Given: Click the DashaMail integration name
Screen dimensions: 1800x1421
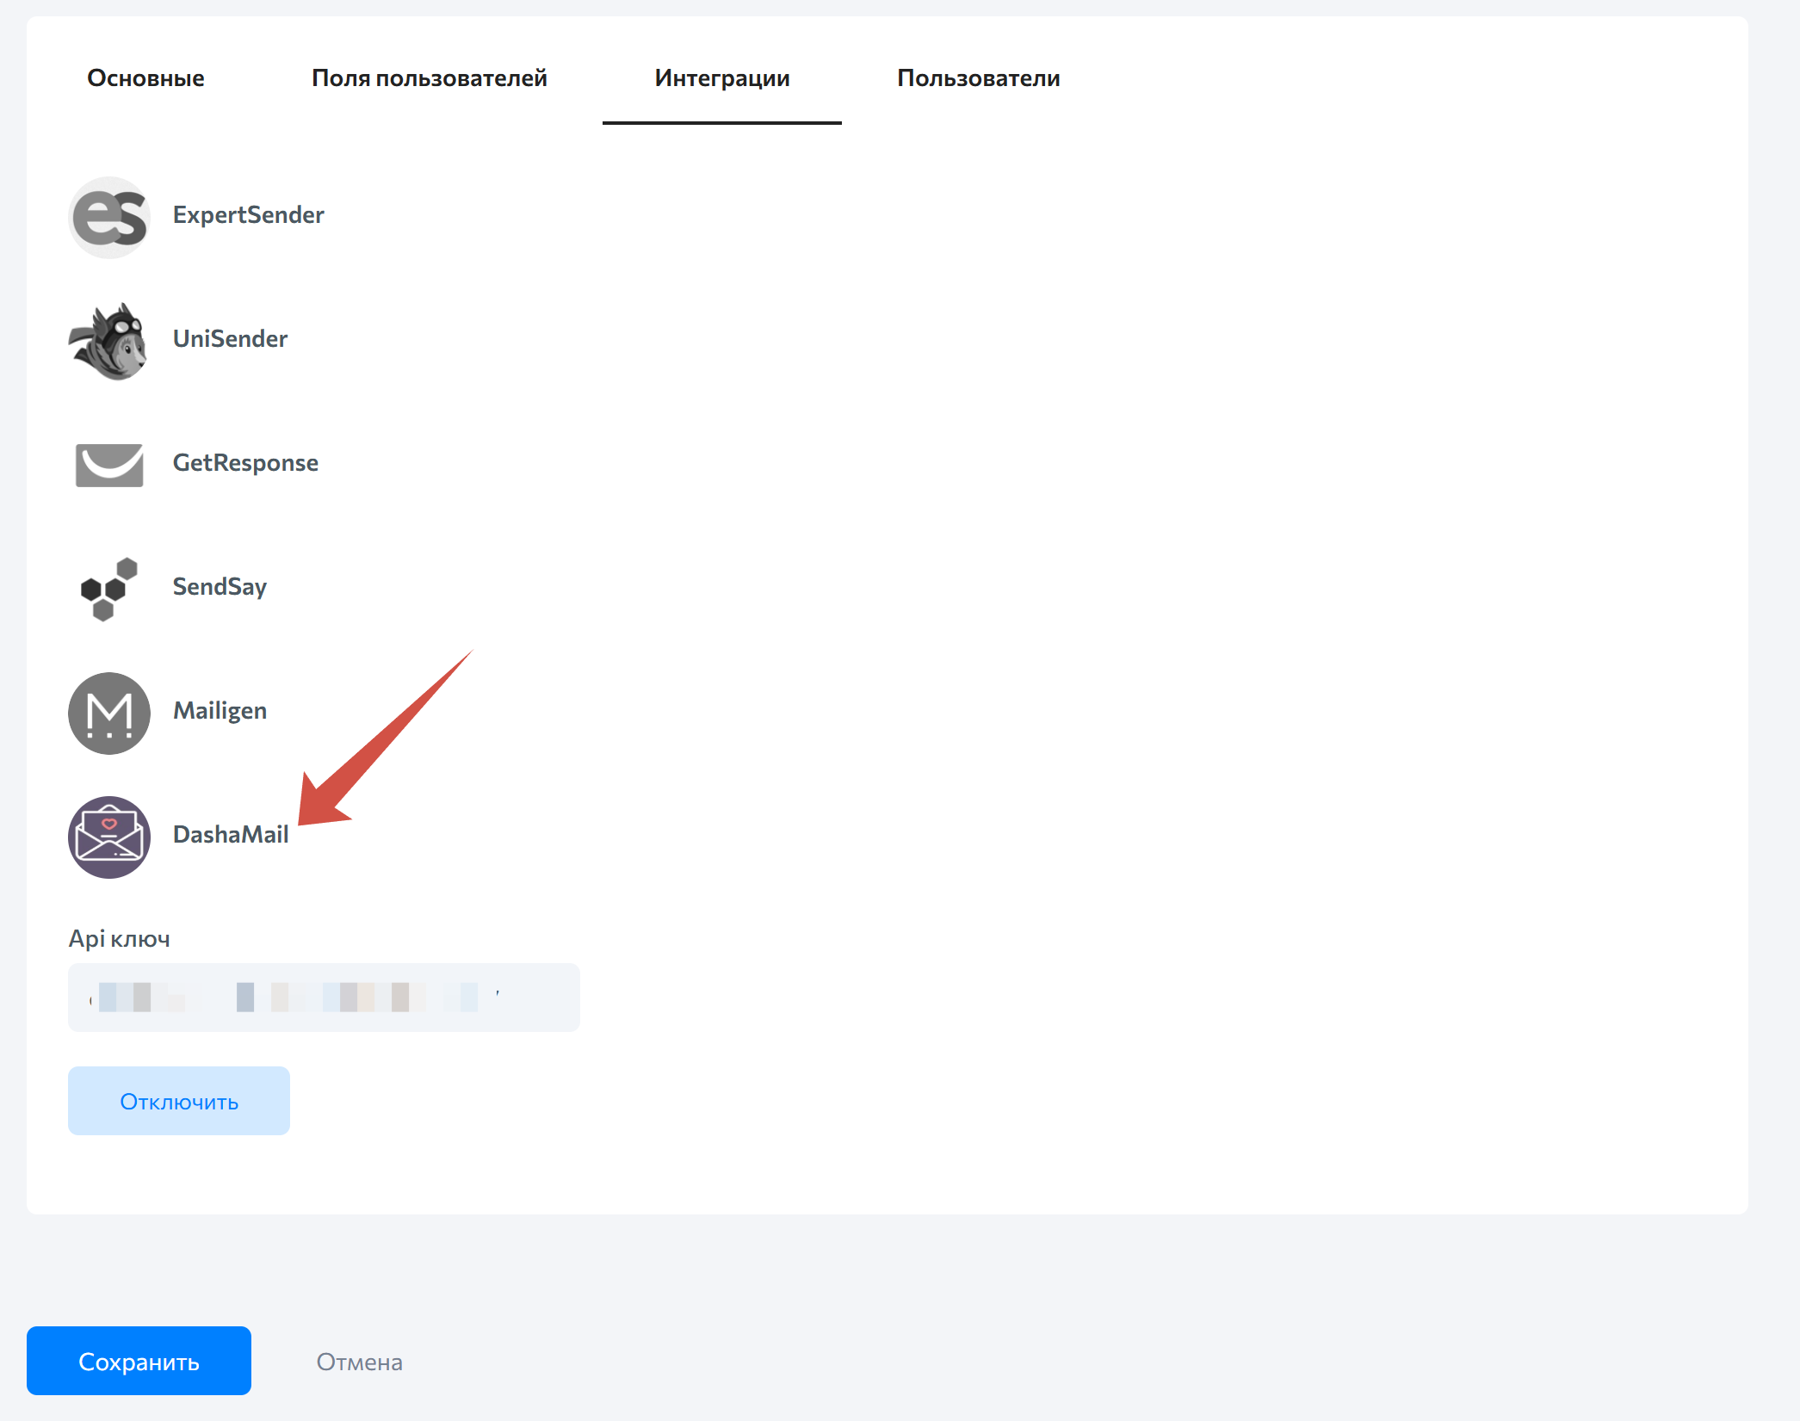Looking at the screenshot, I should pyautogui.click(x=231, y=835).
